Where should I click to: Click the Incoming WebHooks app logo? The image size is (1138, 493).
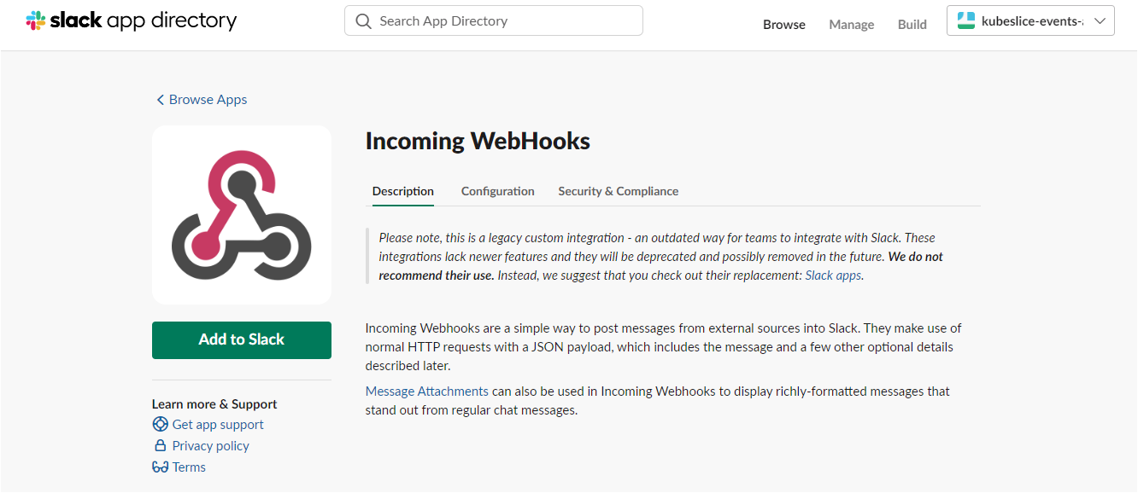click(x=242, y=215)
